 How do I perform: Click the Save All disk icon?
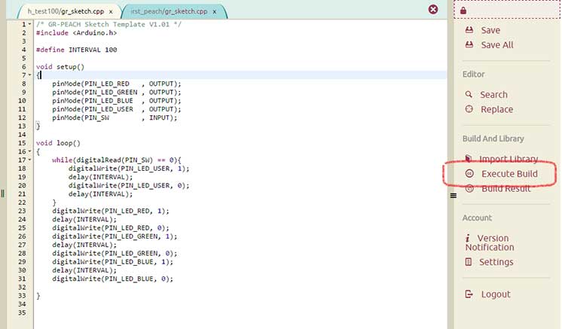click(x=469, y=44)
